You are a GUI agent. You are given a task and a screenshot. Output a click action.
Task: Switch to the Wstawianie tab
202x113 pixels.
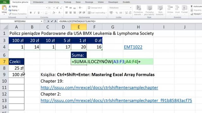tap(38, 2)
